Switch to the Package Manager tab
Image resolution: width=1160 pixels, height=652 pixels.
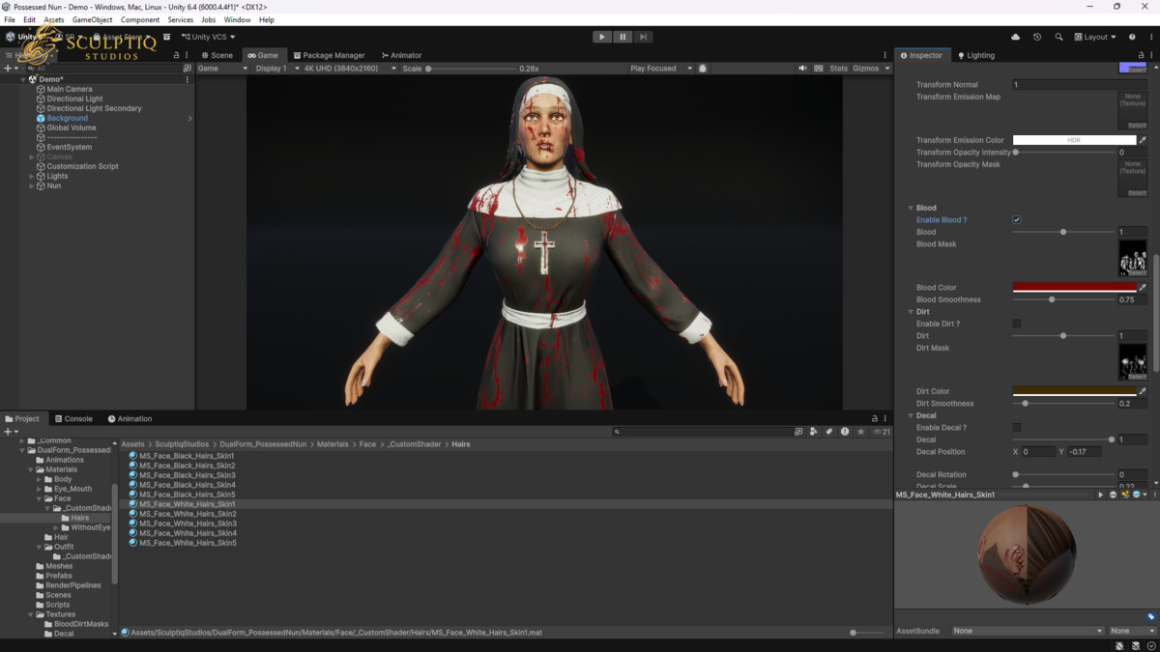click(330, 55)
